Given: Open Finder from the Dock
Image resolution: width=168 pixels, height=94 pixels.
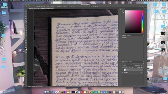Looking at the screenshot, I should pos(45,92).
